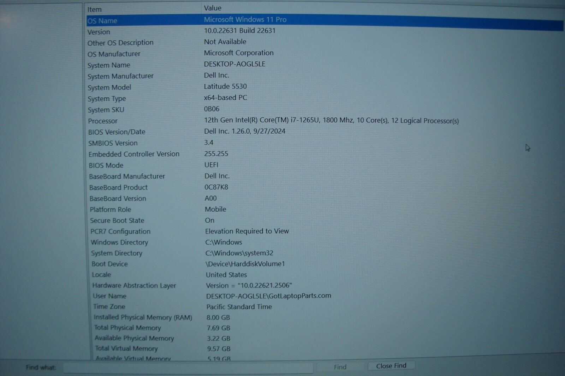This screenshot has height=376, width=565.
Task: Click the value Dell Inc. 1.26.0, 9/27/2024
Action: tap(245, 131)
